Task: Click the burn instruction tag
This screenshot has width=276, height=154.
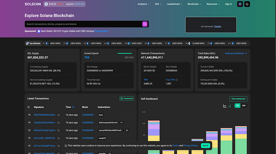Action: tap(101, 115)
